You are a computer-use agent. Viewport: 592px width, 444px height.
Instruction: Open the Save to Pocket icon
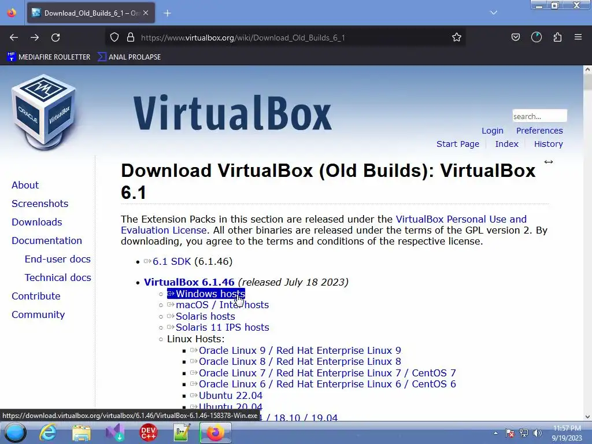[x=515, y=38]
